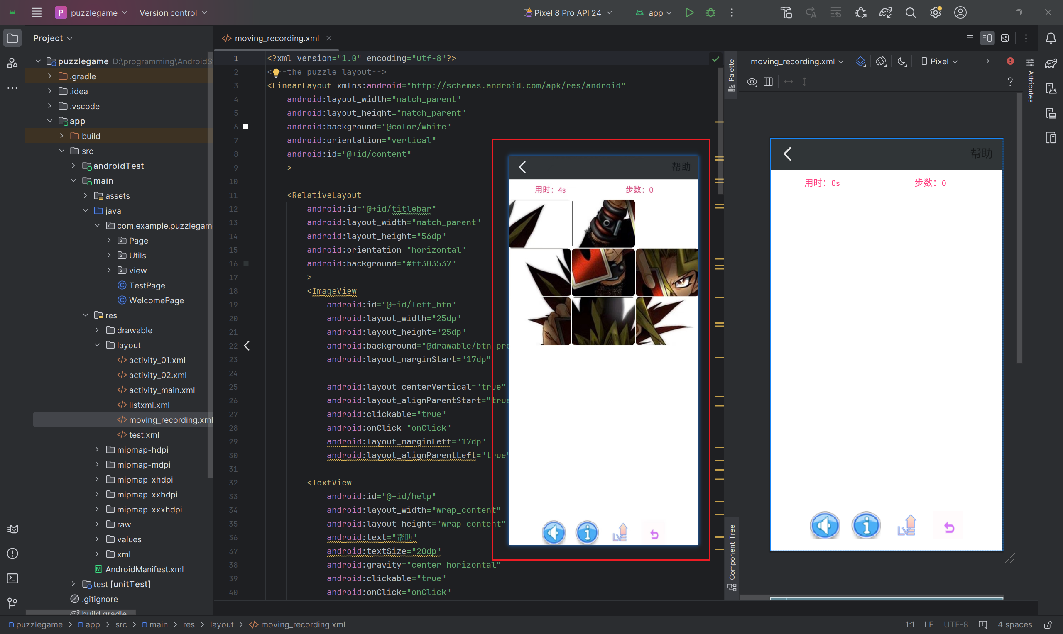The image size is (1063, 634).
Task: Click the layout breadcrumb in the navigation bar
Action: tap(221, 624)
